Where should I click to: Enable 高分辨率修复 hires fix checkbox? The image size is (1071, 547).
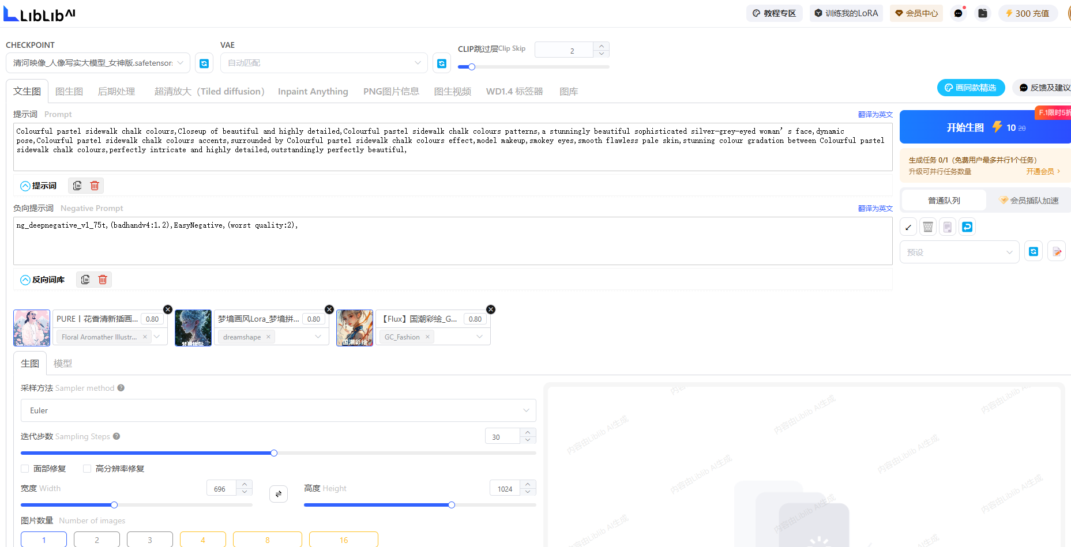pyautogui.click(x=87, y=469)
